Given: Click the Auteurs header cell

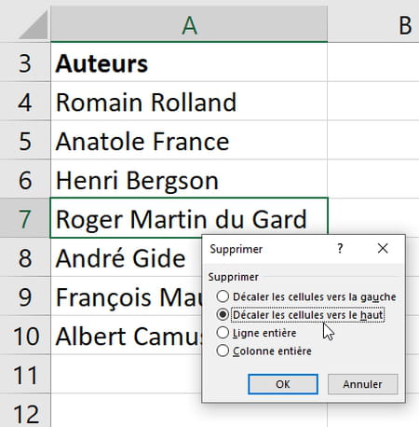Looking at the screenshot, I should pos(189,62).
